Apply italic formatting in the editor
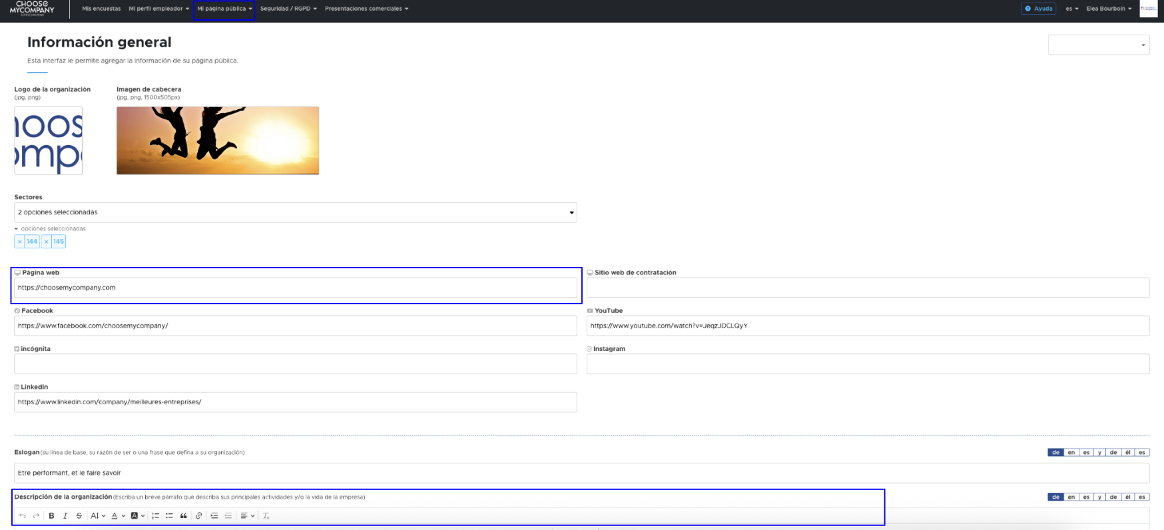Viewport: 1164px width, 530px height. (x=65, y=516)
